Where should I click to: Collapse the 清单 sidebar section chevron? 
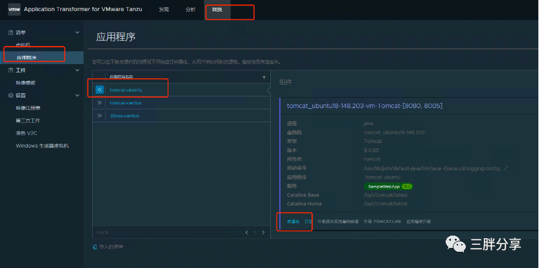(77, 32)
